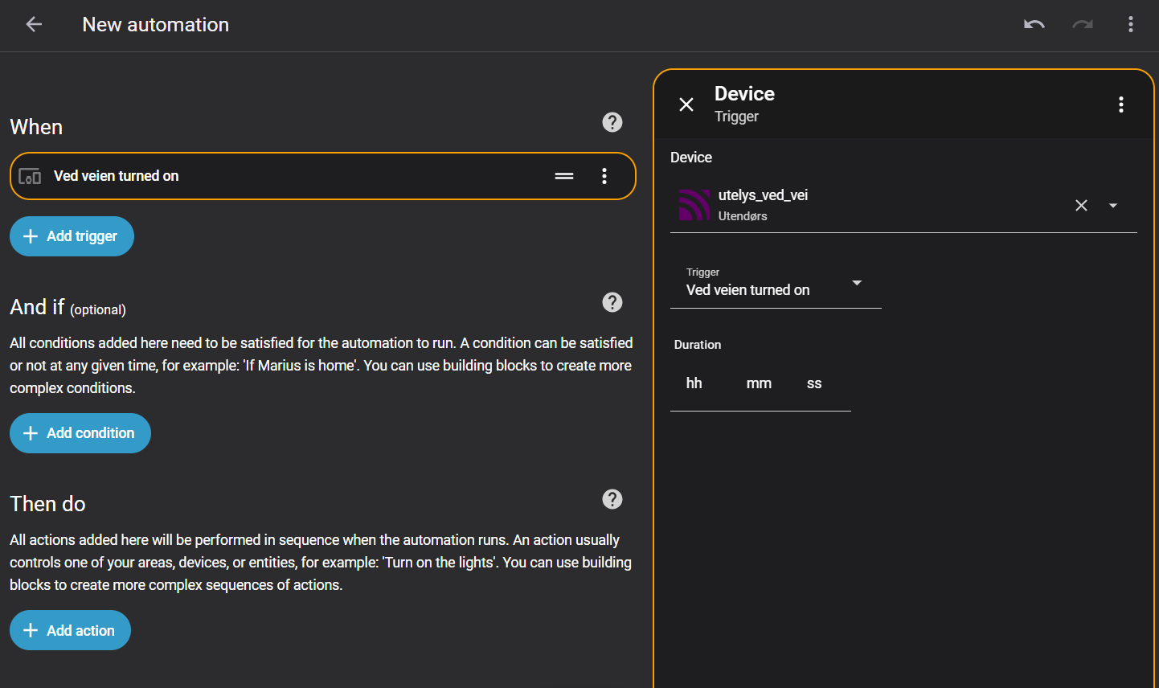Open the Ved veien trigger row menu
This screenshot has width=1159, height=688.
pyautogui.click(x=604, y=176)
